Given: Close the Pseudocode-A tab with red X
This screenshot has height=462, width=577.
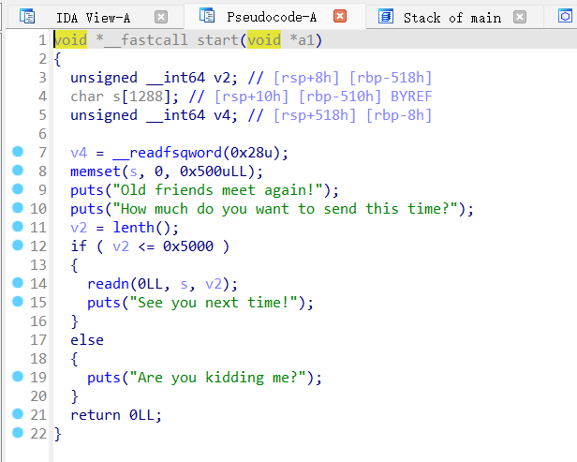Looking at the screenshot, I should tap(340, 17).
